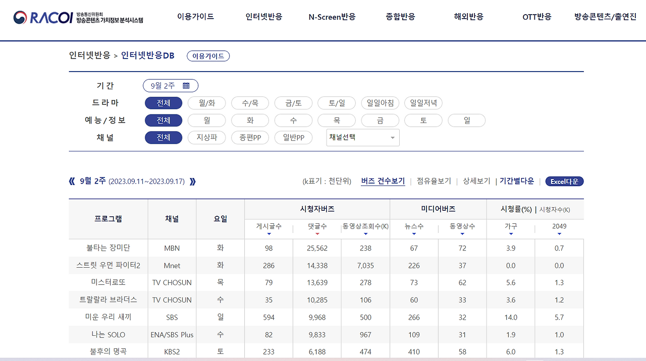Select the 월/화 drama filter

click(x=206, y=103)
